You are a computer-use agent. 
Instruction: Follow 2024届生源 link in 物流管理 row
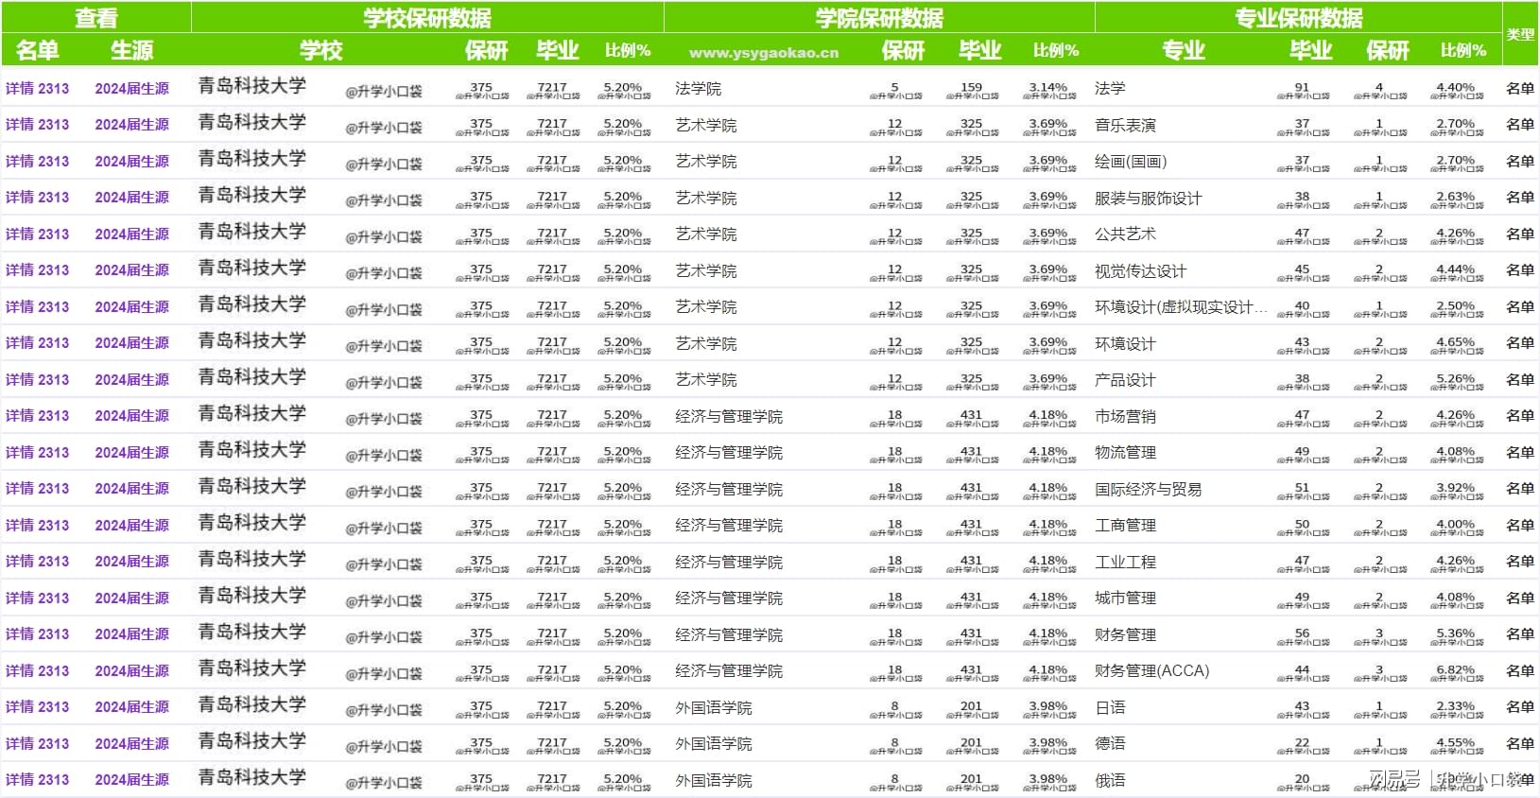click(131, 452)
